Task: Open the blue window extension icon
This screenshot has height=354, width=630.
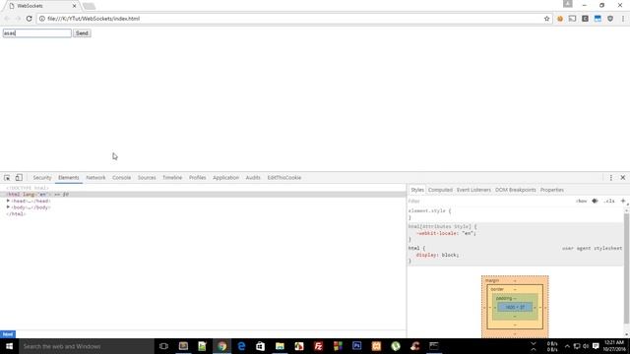Action: (x=598, y=19)
